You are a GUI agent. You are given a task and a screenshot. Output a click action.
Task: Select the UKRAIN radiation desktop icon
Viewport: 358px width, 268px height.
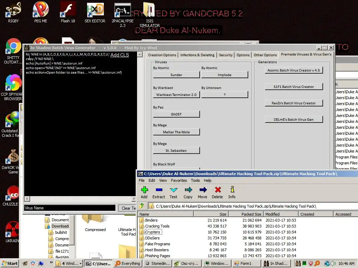click(12, 232)
